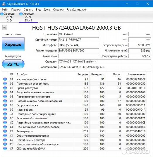Click the previous disk arrow button
Viewport: 153px width, 158px height.
[x=4, y=28]
